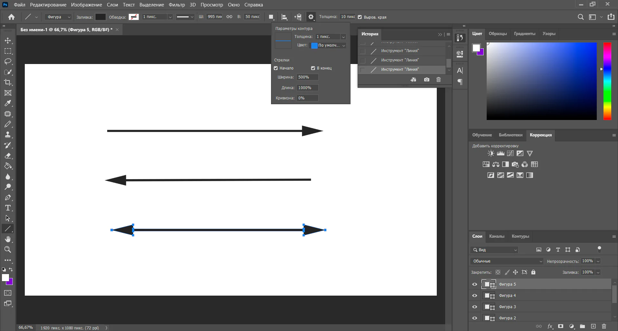This screenshot has width=618, height=331.
Task: Select the Hand tool
Action: pos(8,239)
